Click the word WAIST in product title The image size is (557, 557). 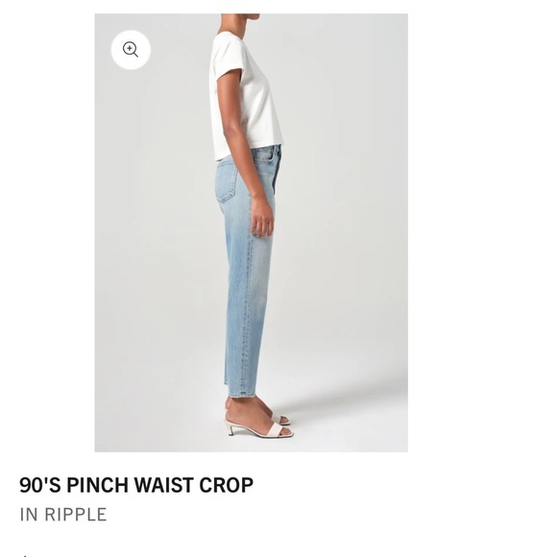coord(163,485)
